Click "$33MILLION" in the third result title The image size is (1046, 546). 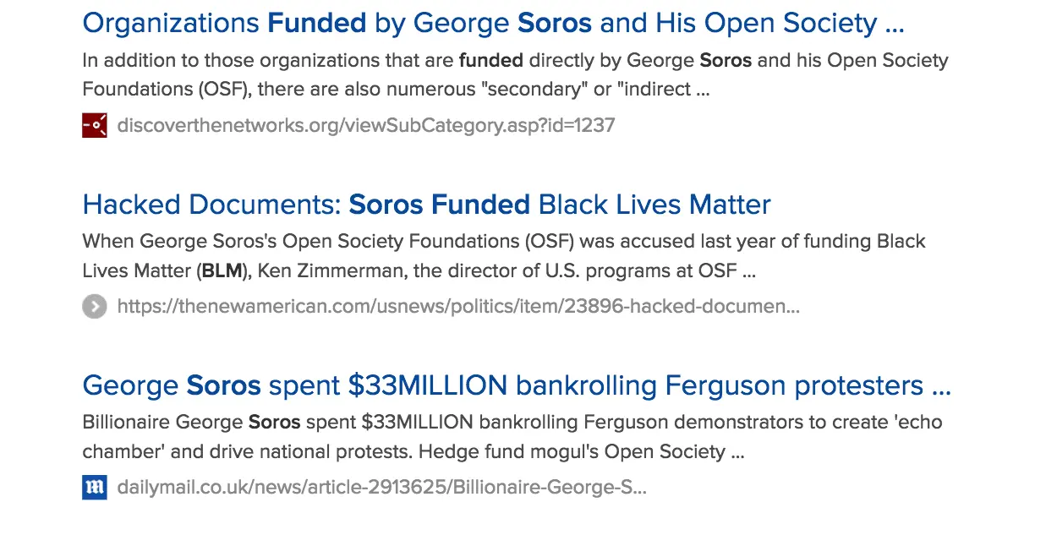[x=427, y=385]
